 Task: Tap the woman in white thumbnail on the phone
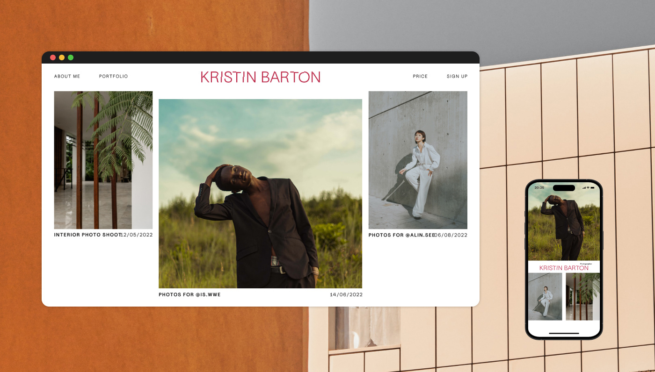coord(545,296)
